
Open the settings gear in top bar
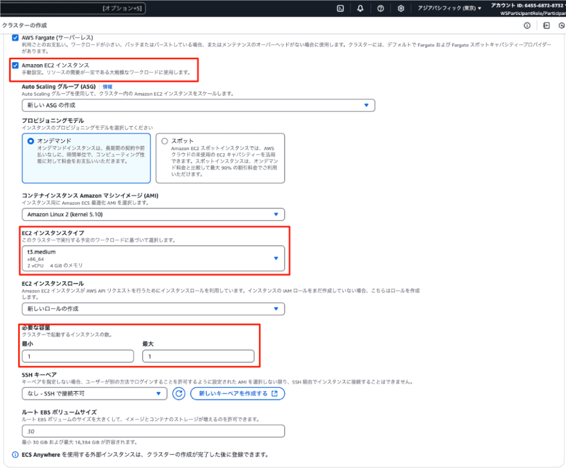[401, 8]
